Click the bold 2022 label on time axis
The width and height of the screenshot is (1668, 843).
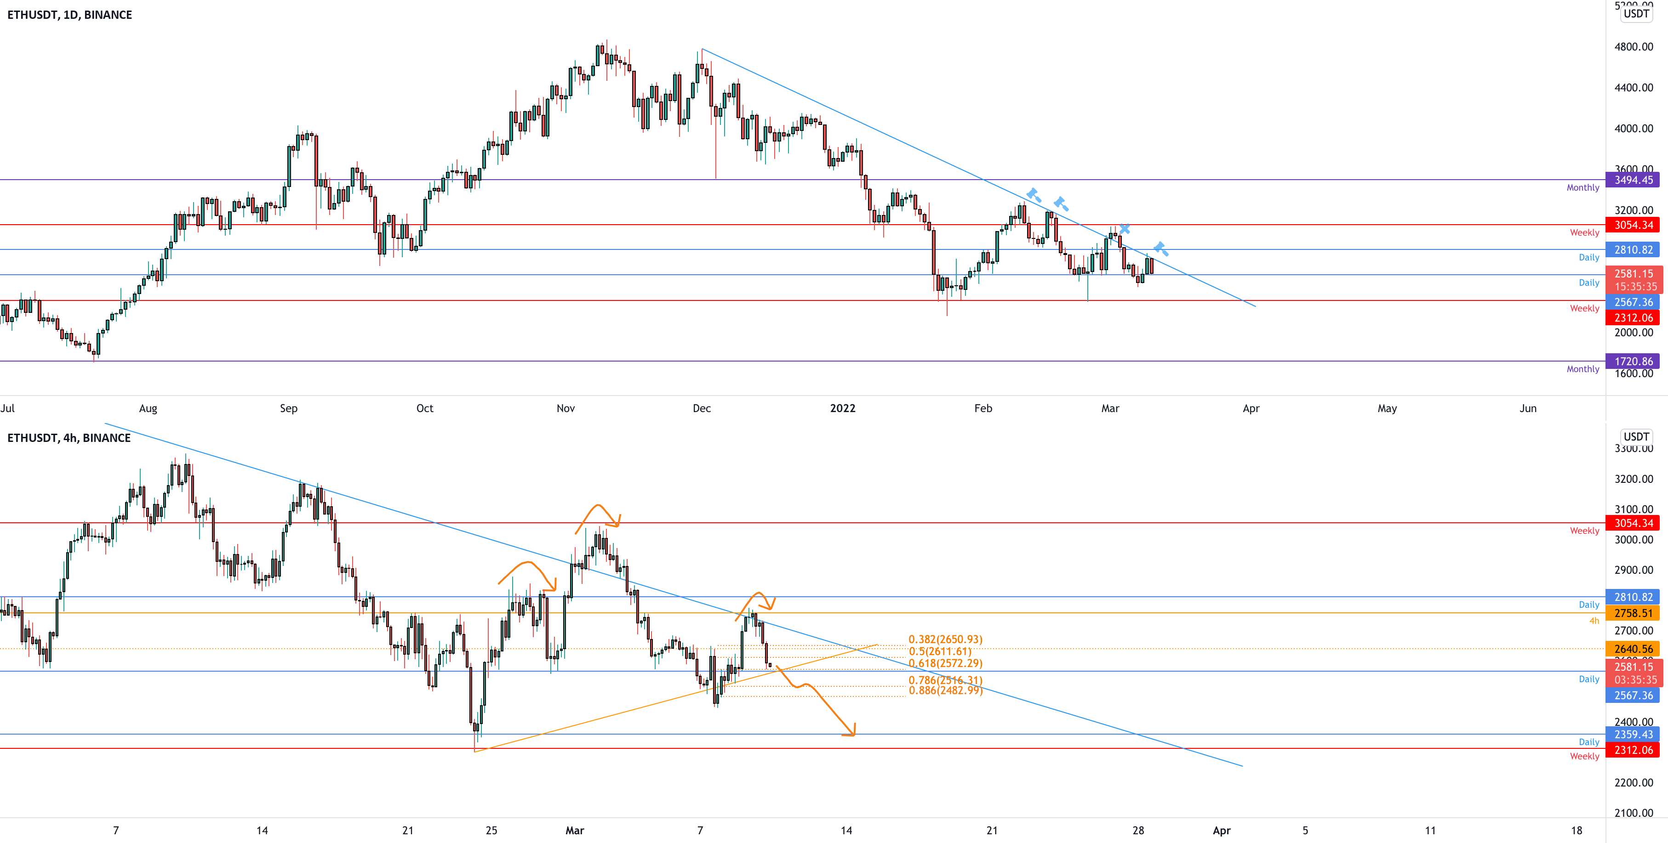click(843, 408)
